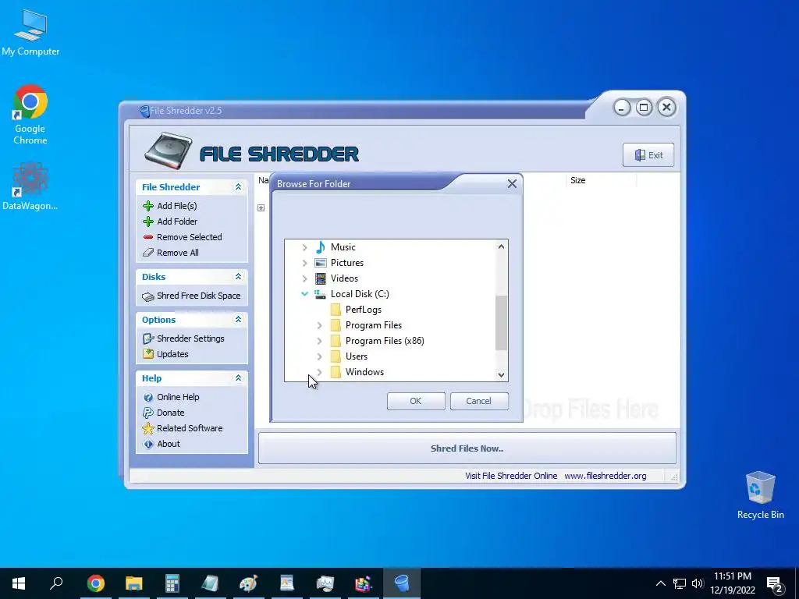Click the Shred Free Disk Space drive icon

click(x=148, y=296)
